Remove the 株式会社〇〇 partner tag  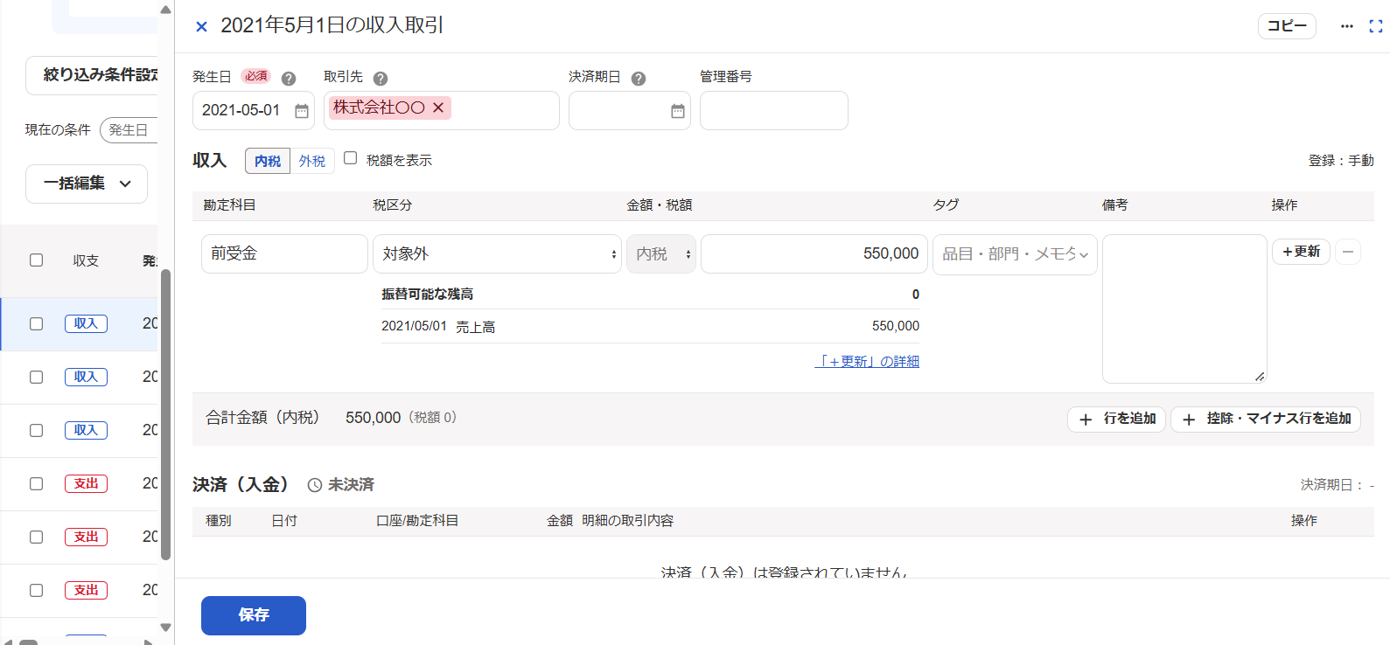pyautogui.click(x=438, y=107)
